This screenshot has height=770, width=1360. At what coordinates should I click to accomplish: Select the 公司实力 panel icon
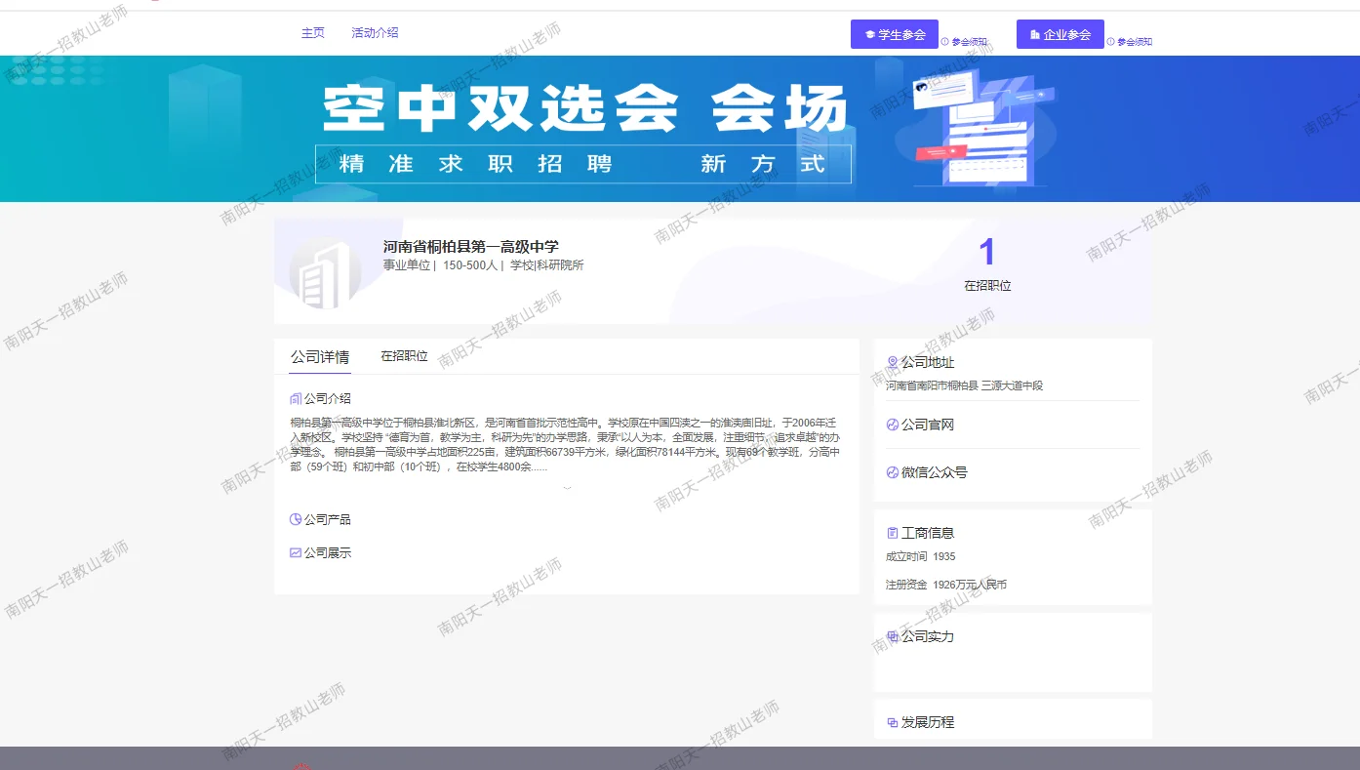tap(891, 635)
